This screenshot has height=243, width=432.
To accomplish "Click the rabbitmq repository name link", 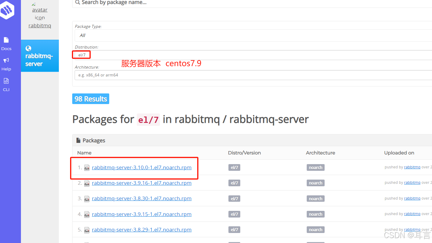I will pyautogui.click(x=40, y=25).
